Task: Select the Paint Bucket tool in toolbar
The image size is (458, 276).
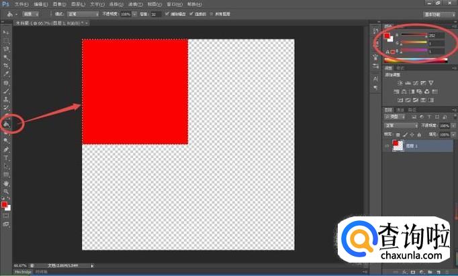Action: coord(6,124)
